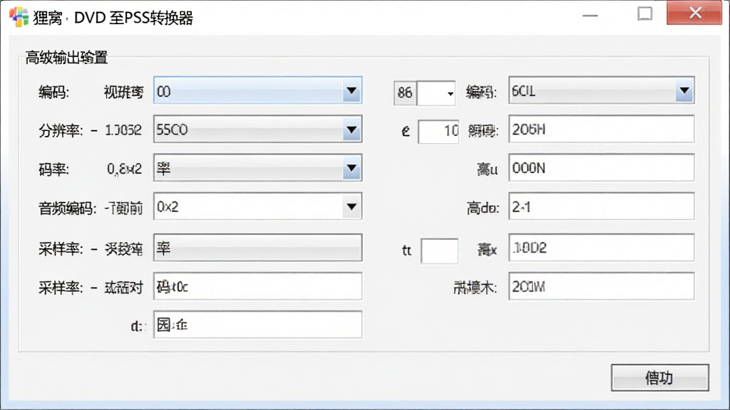Click the 采样率 field containing 码t0c
Viewport: 730px width, 410px height.
257,286
